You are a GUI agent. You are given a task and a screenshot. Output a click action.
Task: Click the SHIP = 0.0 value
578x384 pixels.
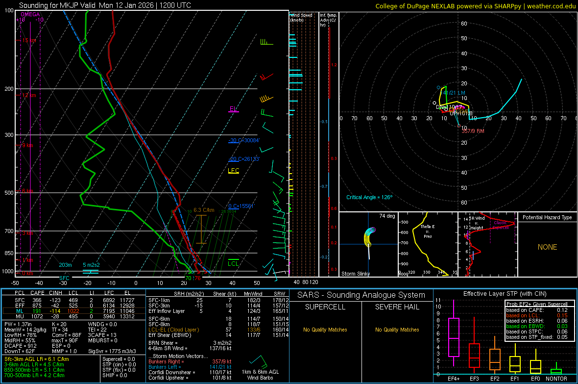pyautogui.click(x=115, y=375)
